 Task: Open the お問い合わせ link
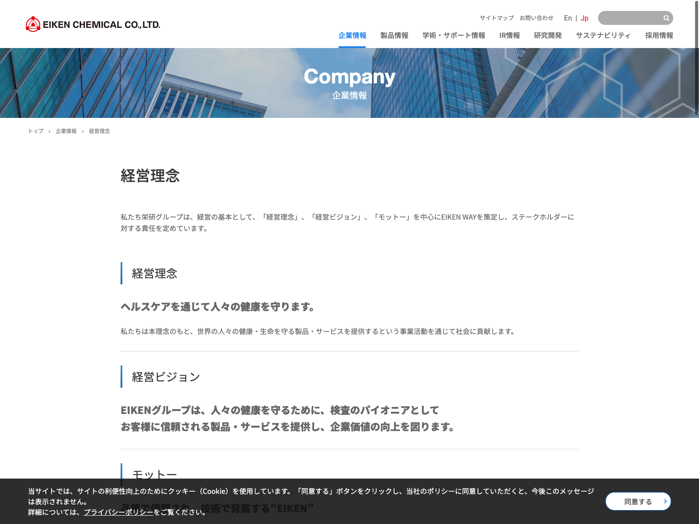coord(536,18)
